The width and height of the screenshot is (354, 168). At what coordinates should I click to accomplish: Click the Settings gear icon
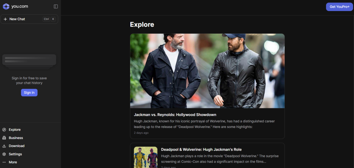(4, 154)
